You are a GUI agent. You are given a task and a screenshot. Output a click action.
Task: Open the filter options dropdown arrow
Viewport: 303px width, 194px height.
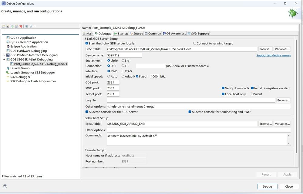[x=35, y=26]
